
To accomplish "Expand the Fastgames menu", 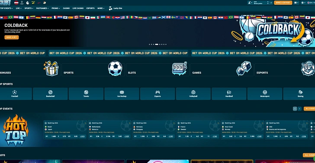I will [x=42, y=8].
